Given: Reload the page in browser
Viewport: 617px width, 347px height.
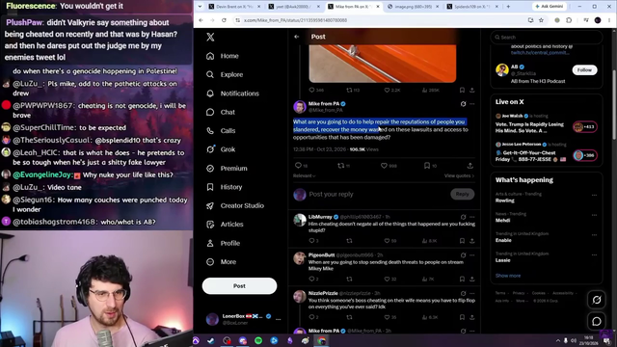Looking at the screenshot, I should [224, 20].
